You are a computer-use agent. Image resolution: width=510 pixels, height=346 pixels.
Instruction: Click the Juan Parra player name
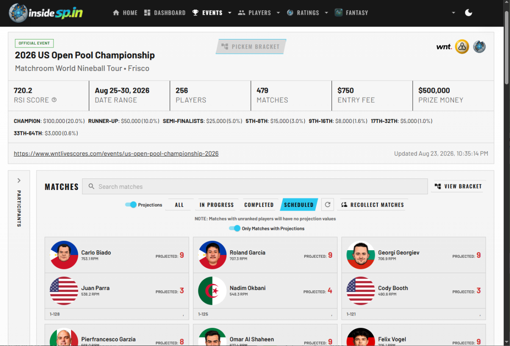click(x=95, y=288)
